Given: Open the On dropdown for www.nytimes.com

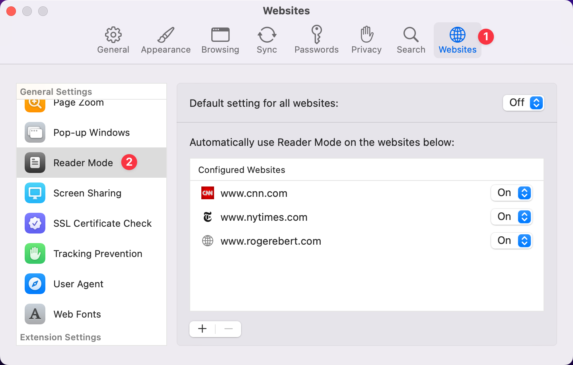Looking at the screenshot, I should pos(512,217).
